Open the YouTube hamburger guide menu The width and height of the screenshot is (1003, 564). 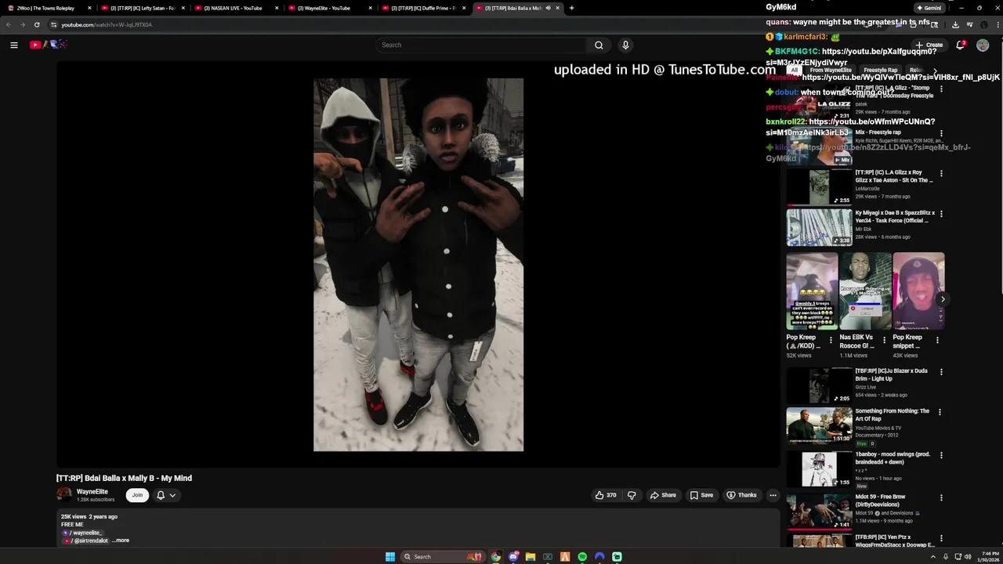tap(14, 45)
